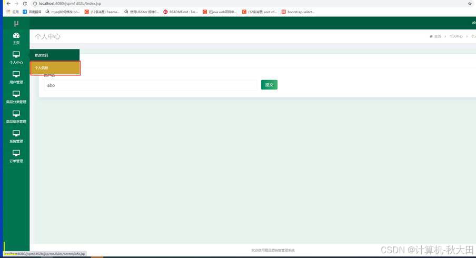The width and height of the screenshot is (476, 258).
Task: Click the 个人中心 breadcrumb link
Action: click(456, 36)
